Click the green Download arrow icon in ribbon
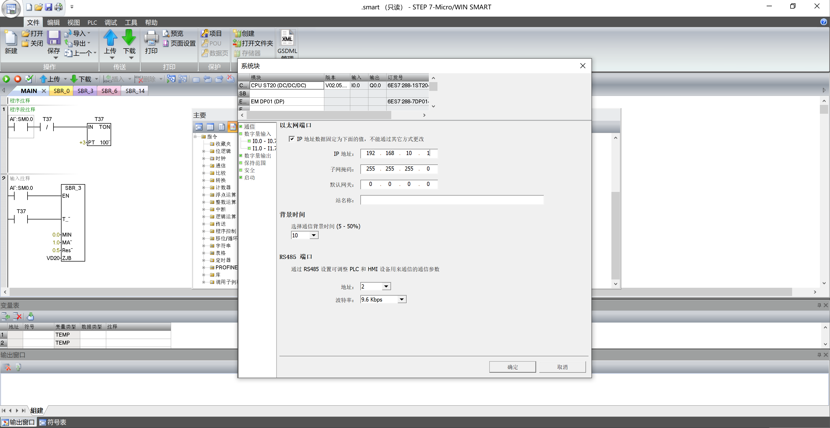 129,38
